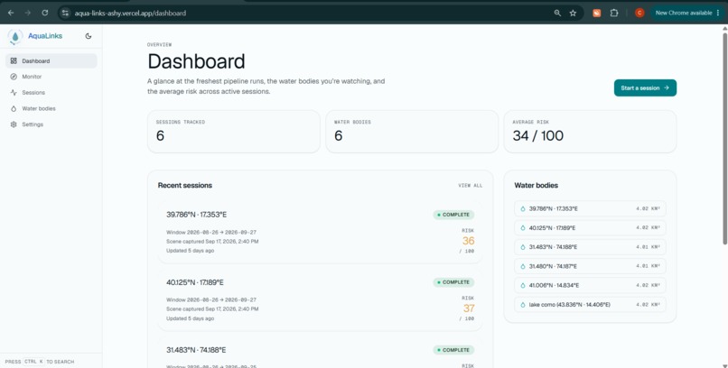Click the orange extension icon in toolbar
This screenshot has width=728, height=368.
[x=597, y=13]
